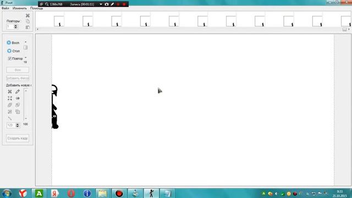
Task: Click the Повторы value input field
Action: coord(10,26)
